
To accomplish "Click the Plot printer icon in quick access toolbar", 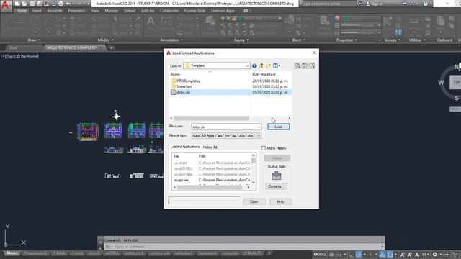I will pyautogui.click(x=61, y=4).
